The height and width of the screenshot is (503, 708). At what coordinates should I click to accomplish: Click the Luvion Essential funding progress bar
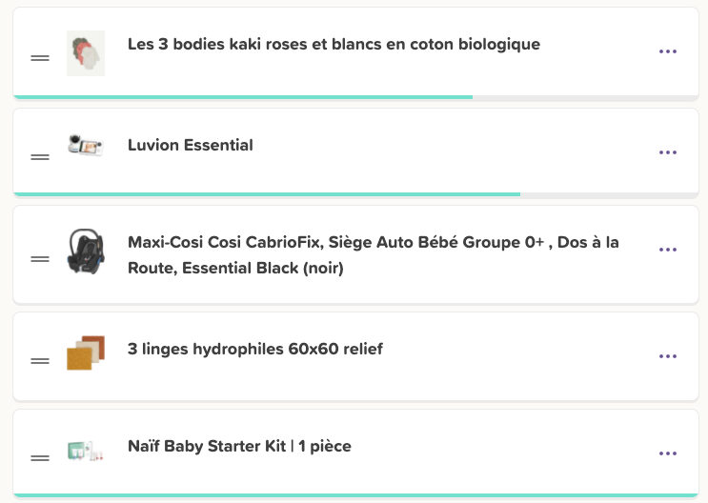click(x=355, y=194)
